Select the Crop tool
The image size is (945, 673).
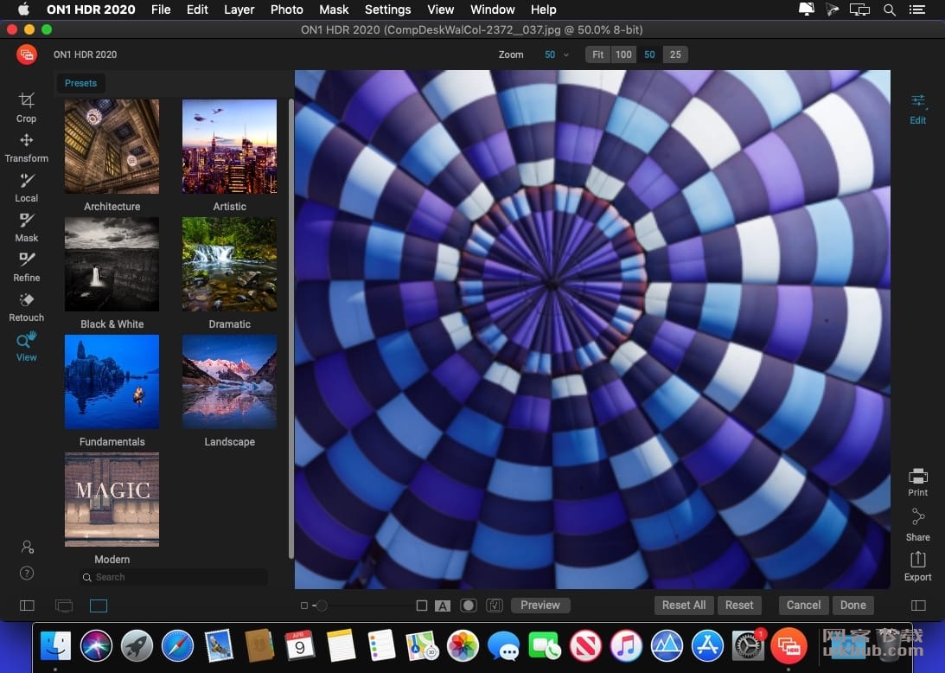(26, 107)
